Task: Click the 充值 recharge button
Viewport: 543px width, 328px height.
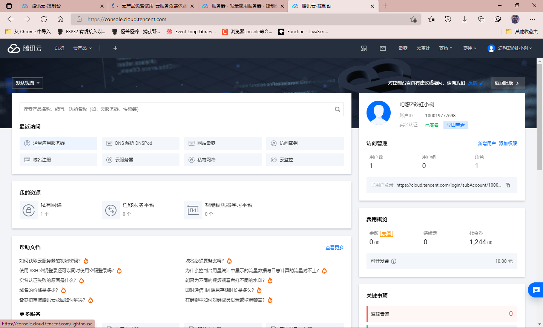Action: (x=387, y=234)
